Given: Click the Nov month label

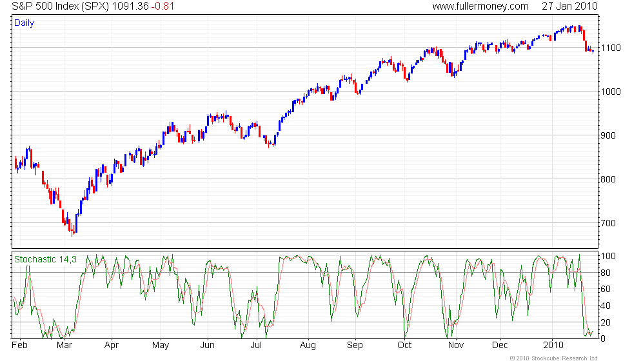Looking at the screenshot, I should tap(456, 346).
